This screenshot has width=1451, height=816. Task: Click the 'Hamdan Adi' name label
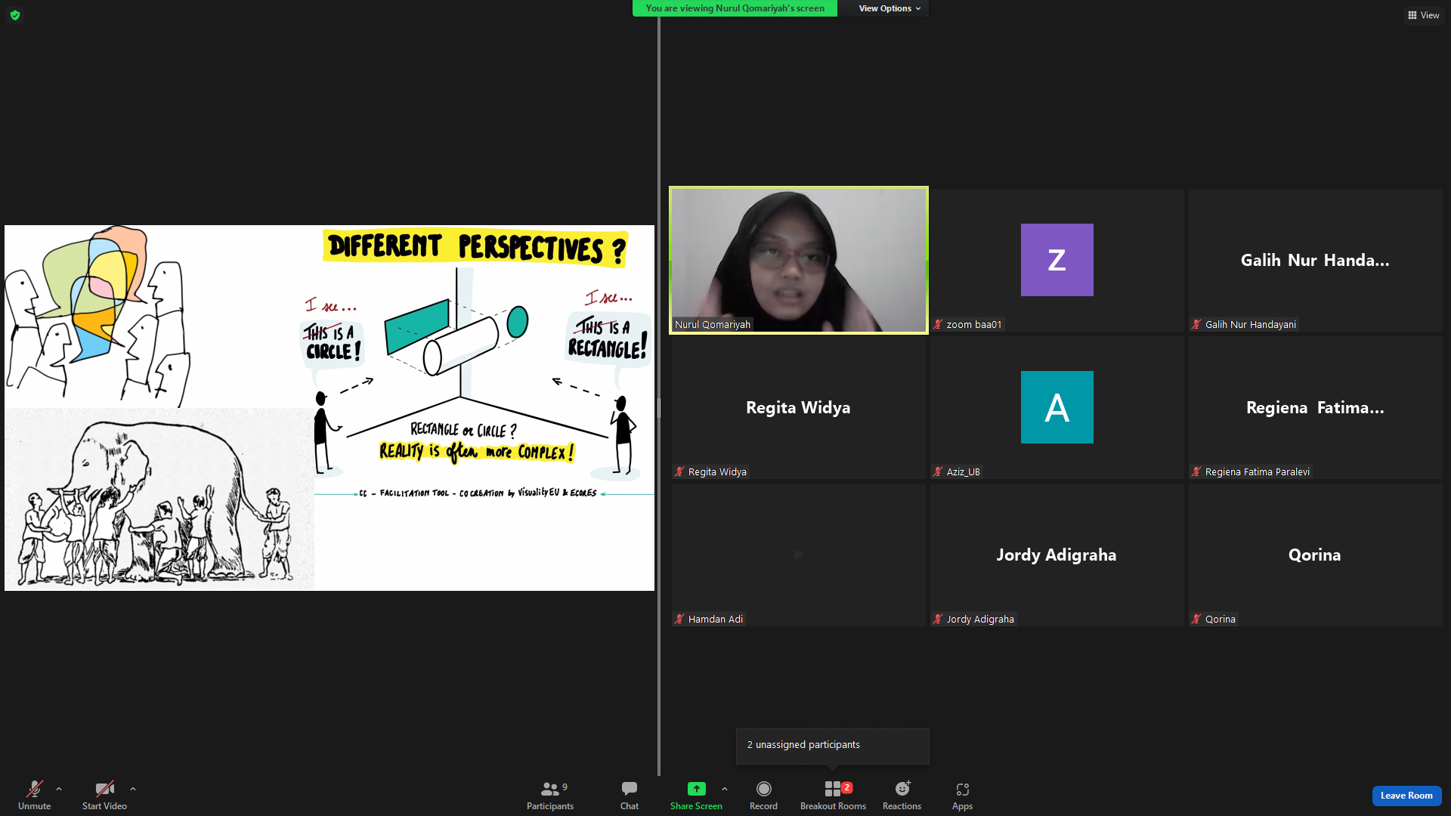click(x=716, y=620)
